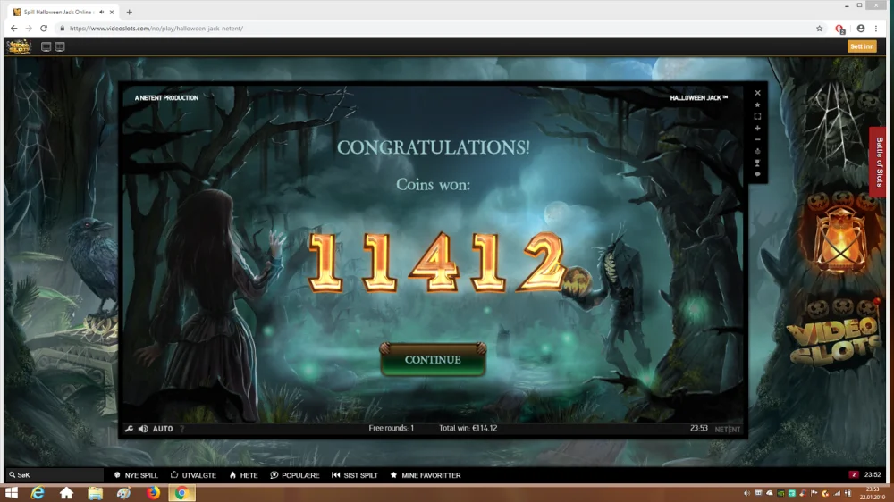Open the POPULÆRE menu item

[295, 475]
